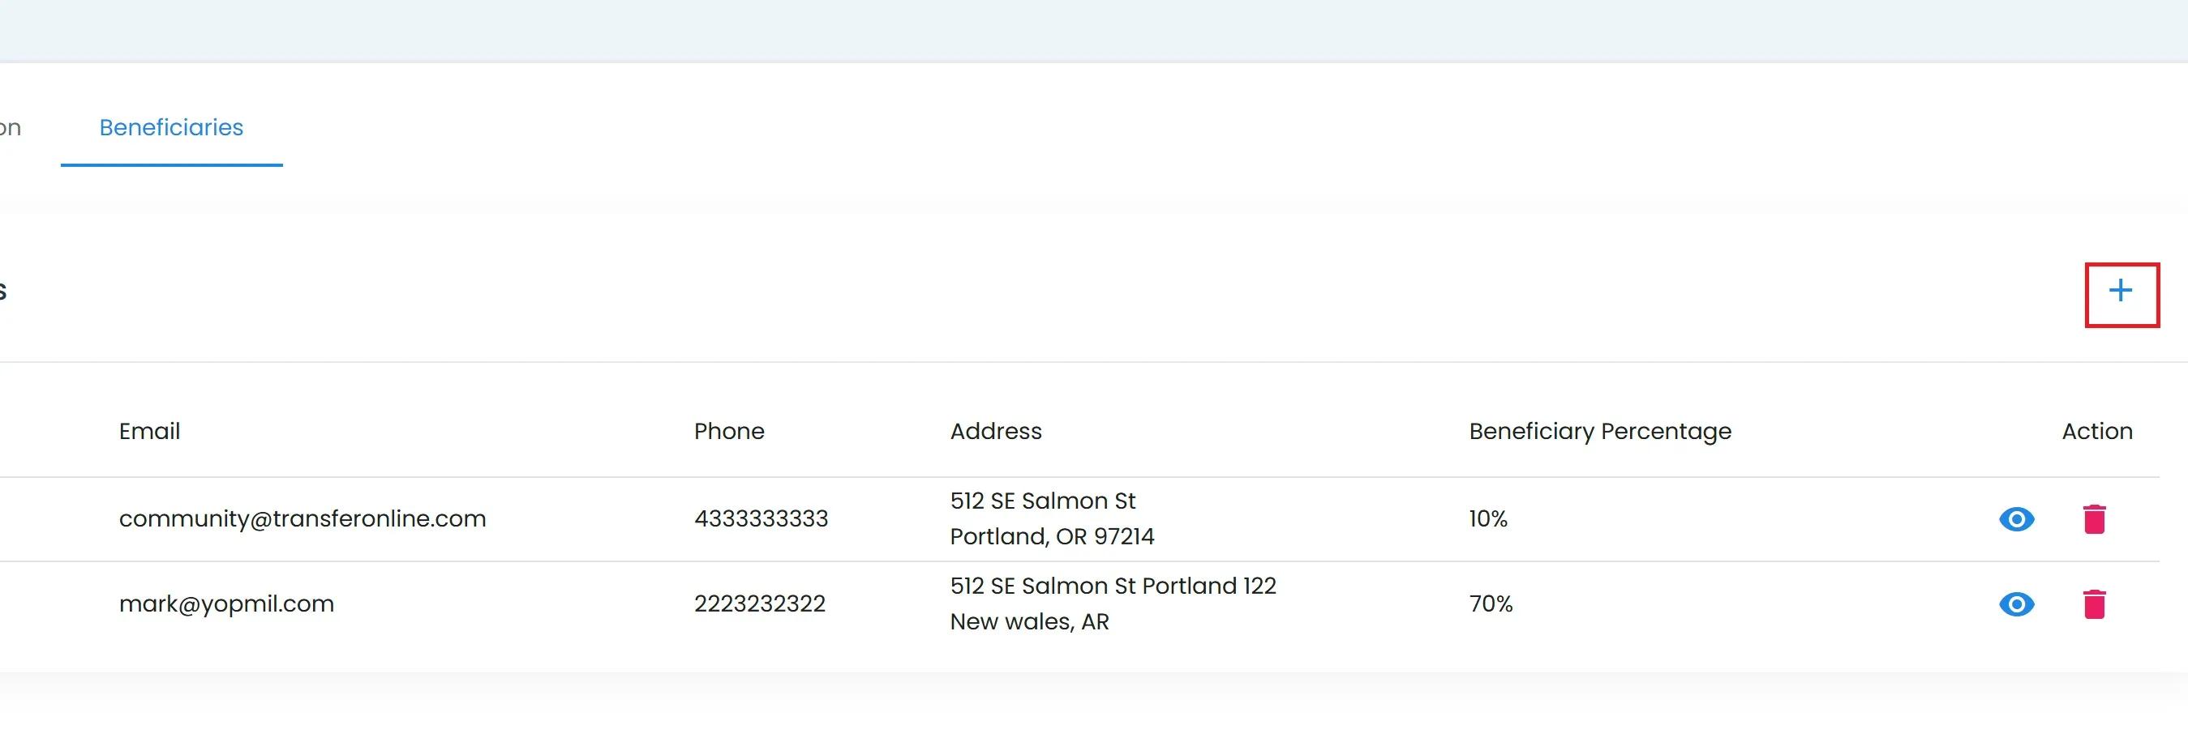Delete the mark@yopmil.com beneficiary
This screenshot has width=2188, height=742.
tap(2094, 603)
